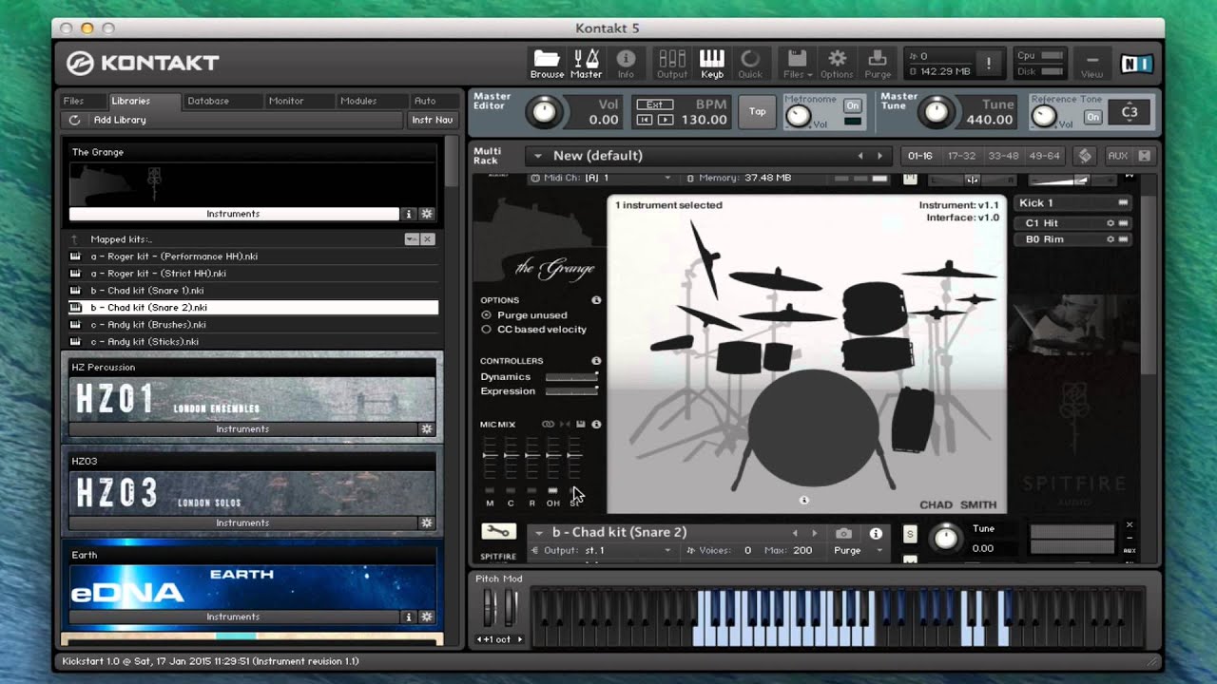Click the Mic Mix link icon
This screenshot has height=684, width=1217.
(548, 425)
